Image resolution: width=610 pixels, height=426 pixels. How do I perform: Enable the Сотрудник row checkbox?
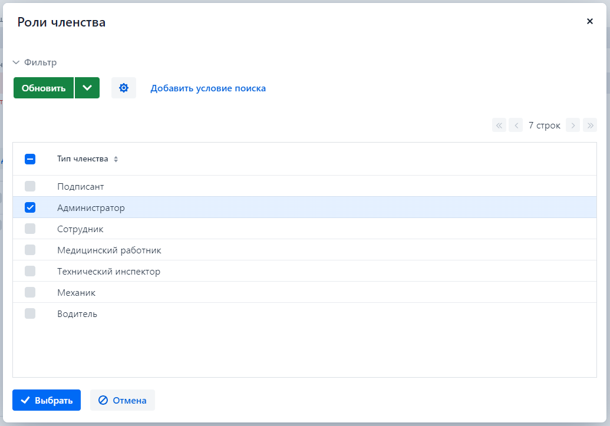30,229
